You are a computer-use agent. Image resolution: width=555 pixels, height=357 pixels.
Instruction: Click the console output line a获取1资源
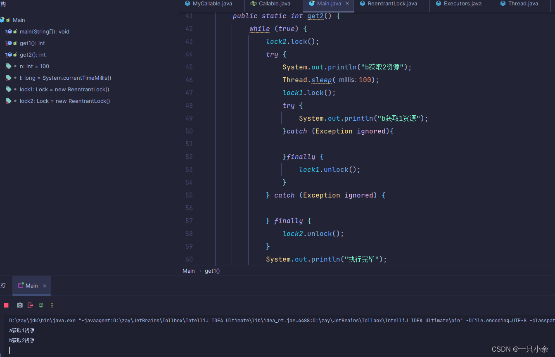point(21,331)
